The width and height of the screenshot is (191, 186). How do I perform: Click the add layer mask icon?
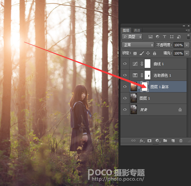(x=149, y=141)
